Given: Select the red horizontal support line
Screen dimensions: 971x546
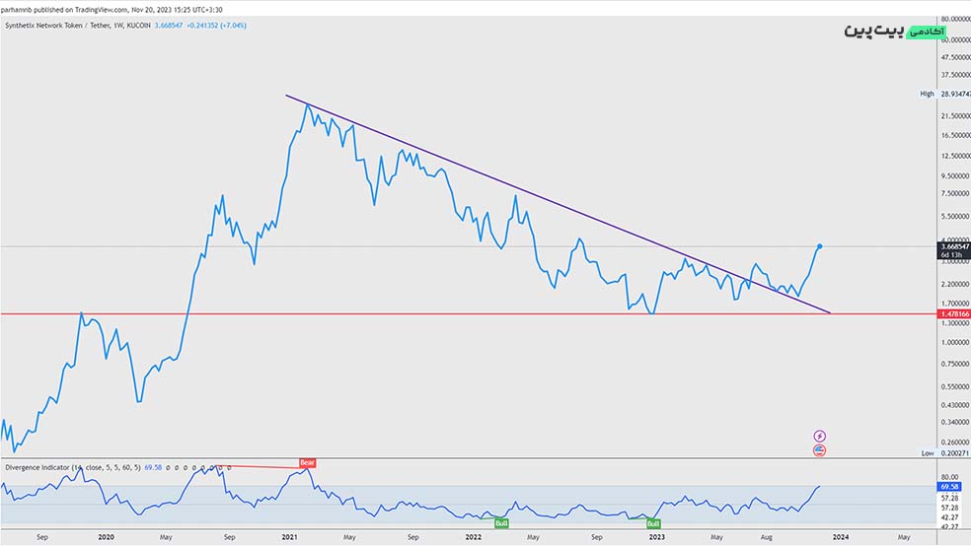Looking at the screenshot, I should (395, 313).
